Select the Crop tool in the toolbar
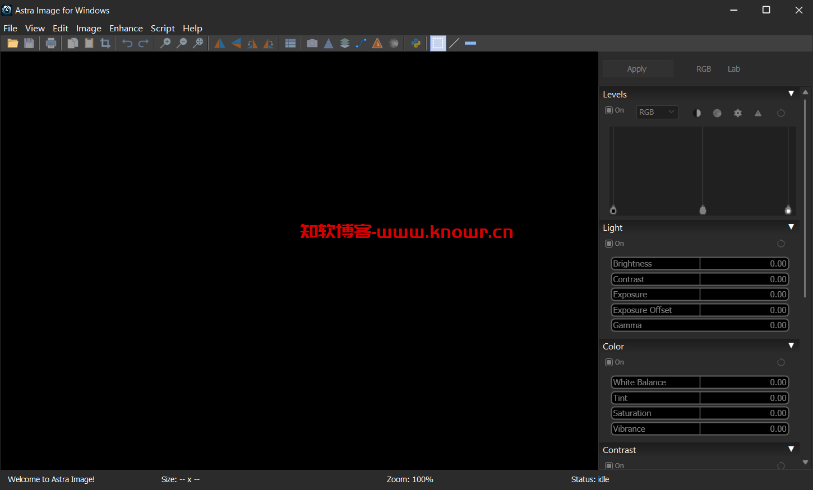Screen dimensions: 813x490 click(105, 43)
